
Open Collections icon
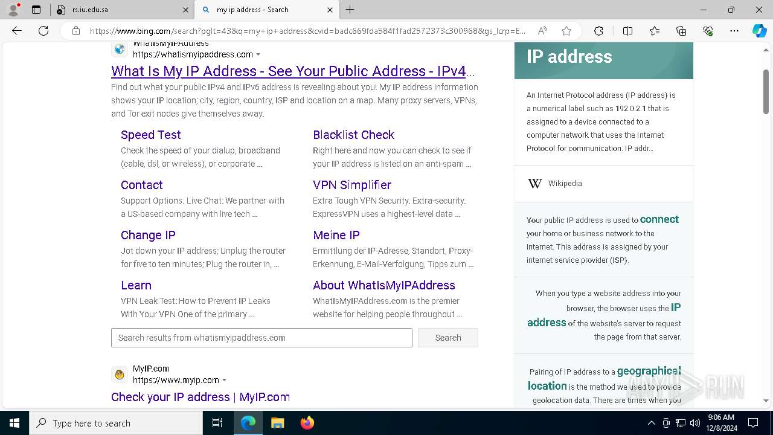[x=681, y=31]
